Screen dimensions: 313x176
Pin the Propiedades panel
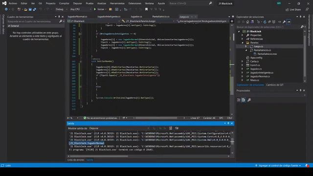tap(300, 90)
